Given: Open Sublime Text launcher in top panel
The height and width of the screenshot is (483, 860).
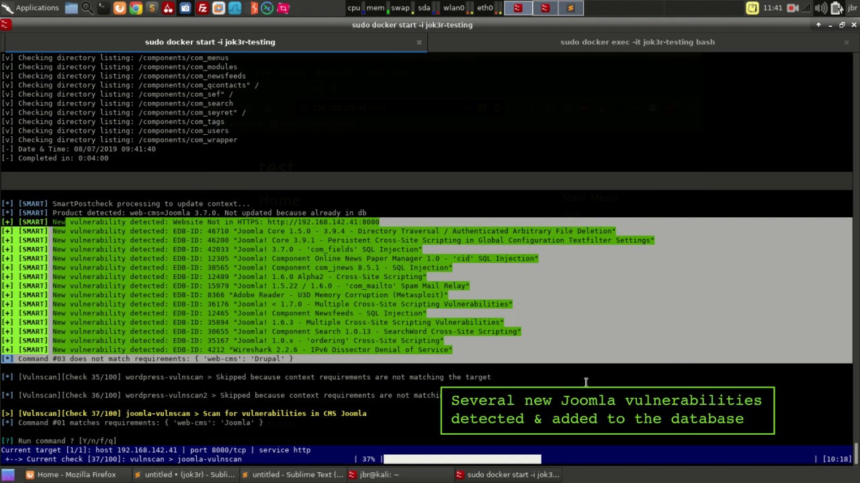Looking at the screenshot, I should [x=152, y=8].
